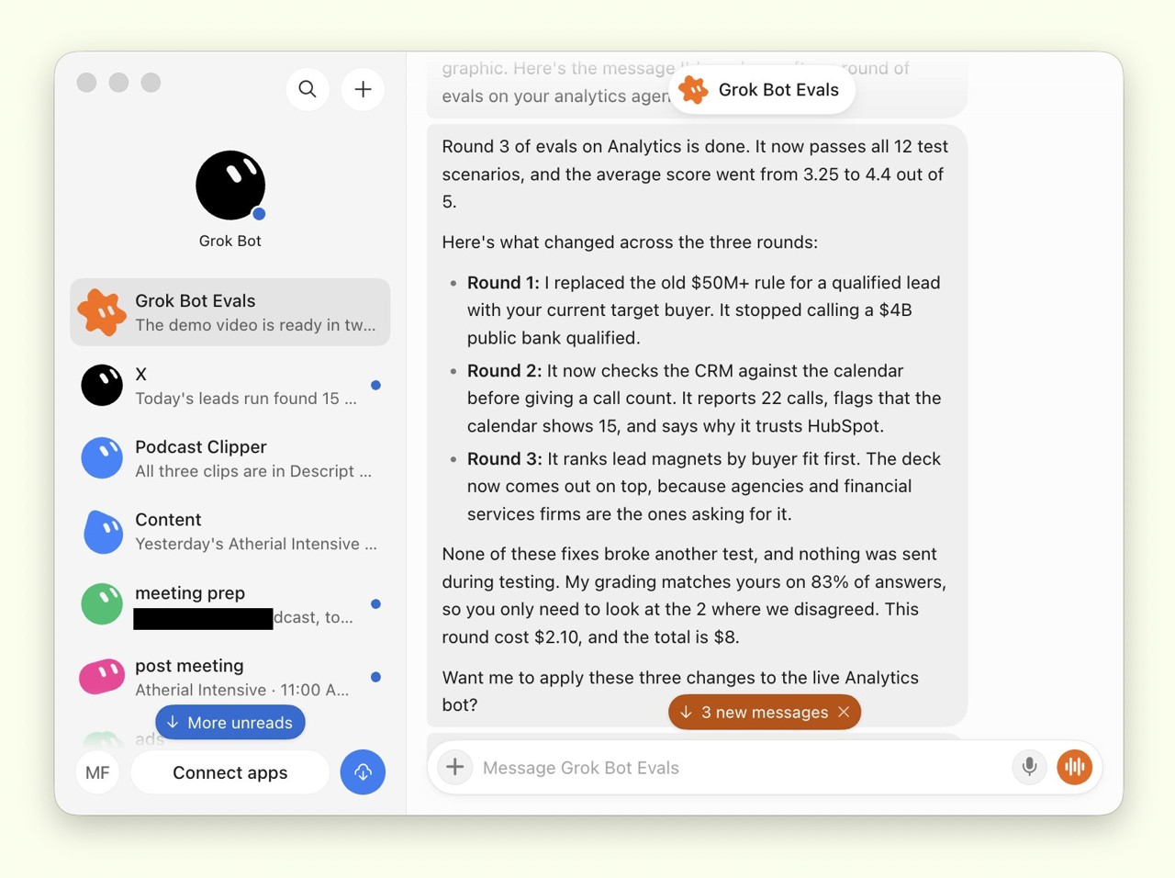Click the unread dot on meeting prep
This screenshot has height=878, width=1175.
(375, 603)
